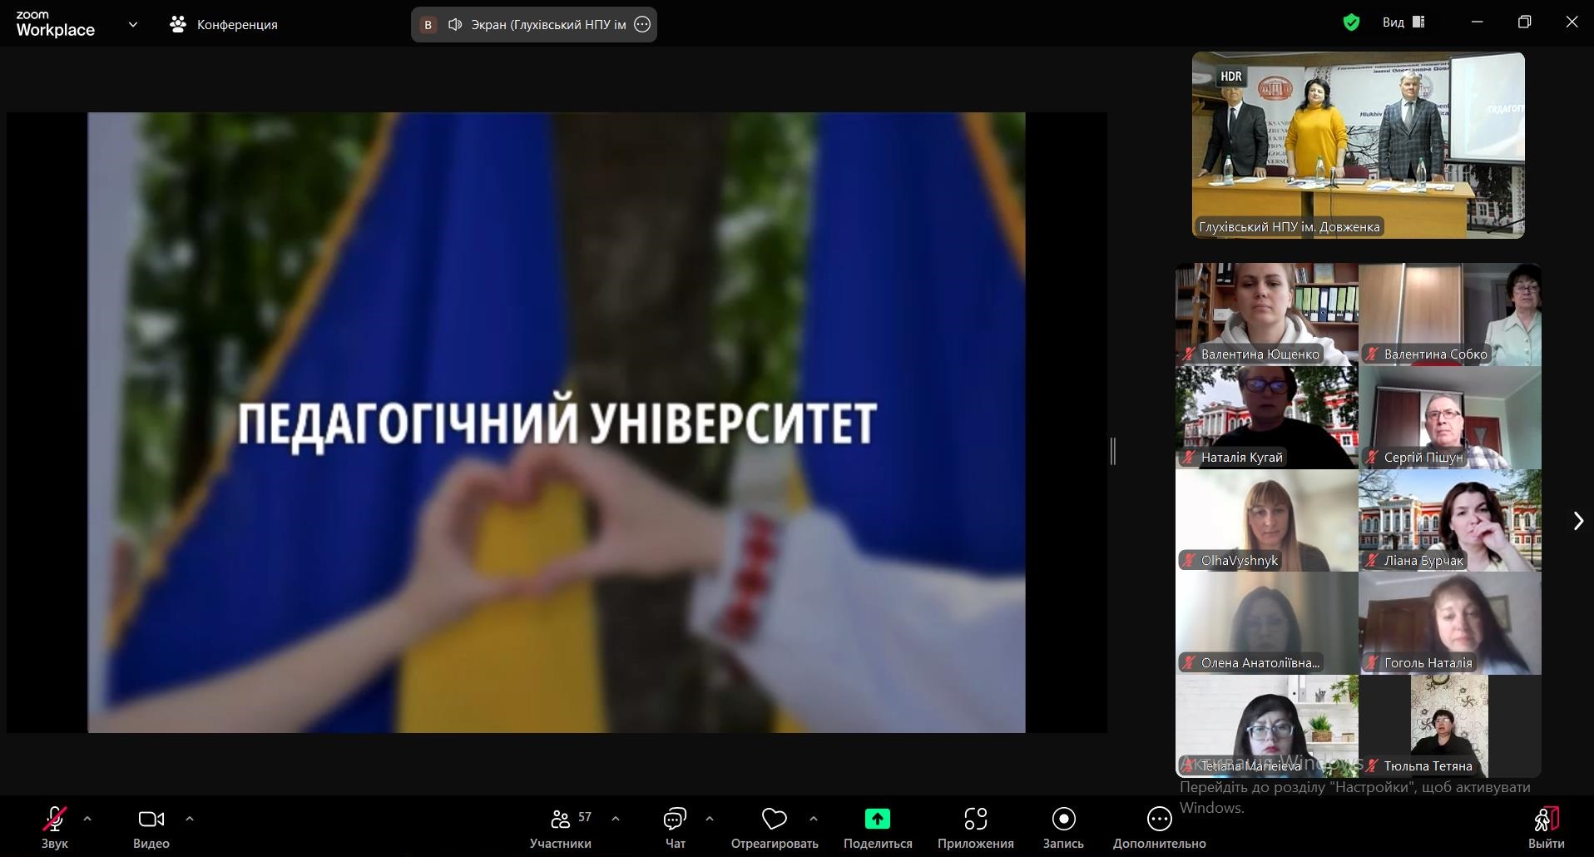The height and width of the screenshot is (857, 1594).
Task: Expand audio options arrow next to Sound
Action: pos(87,819)
